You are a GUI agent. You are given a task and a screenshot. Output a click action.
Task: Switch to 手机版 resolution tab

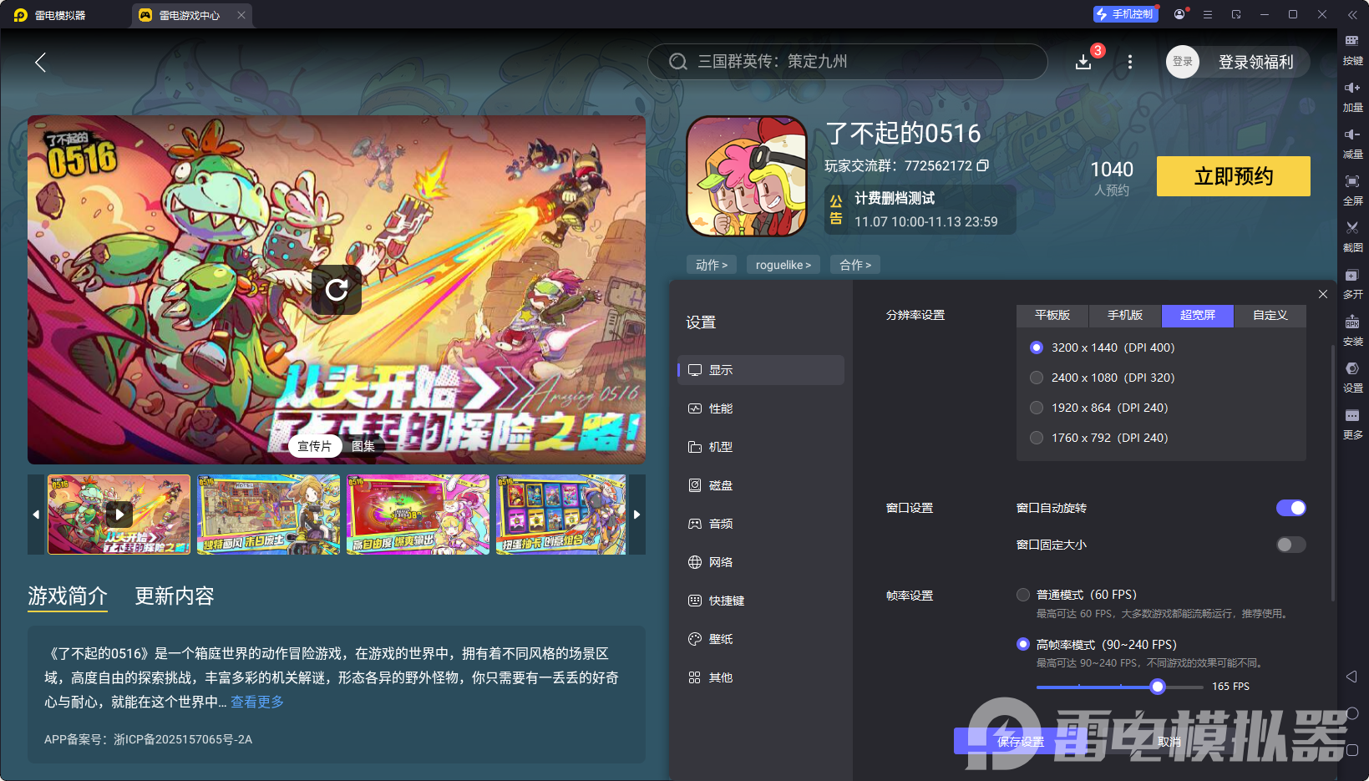click(1125, 315)
